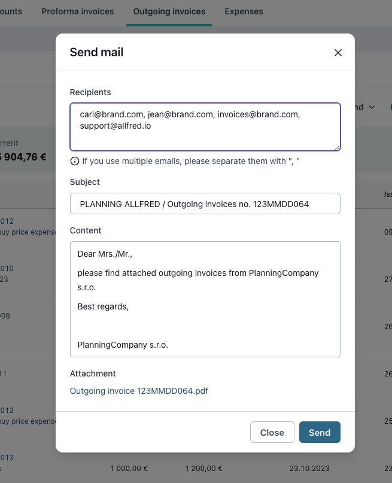392x483 pixels.
Task: Click into the Recipients text area
Action: pos(205,127)
